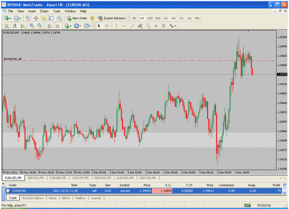Screen dimensions: 289x209
Task: Open the View menu
Action: pyautogui.click(x=21, y=11)
